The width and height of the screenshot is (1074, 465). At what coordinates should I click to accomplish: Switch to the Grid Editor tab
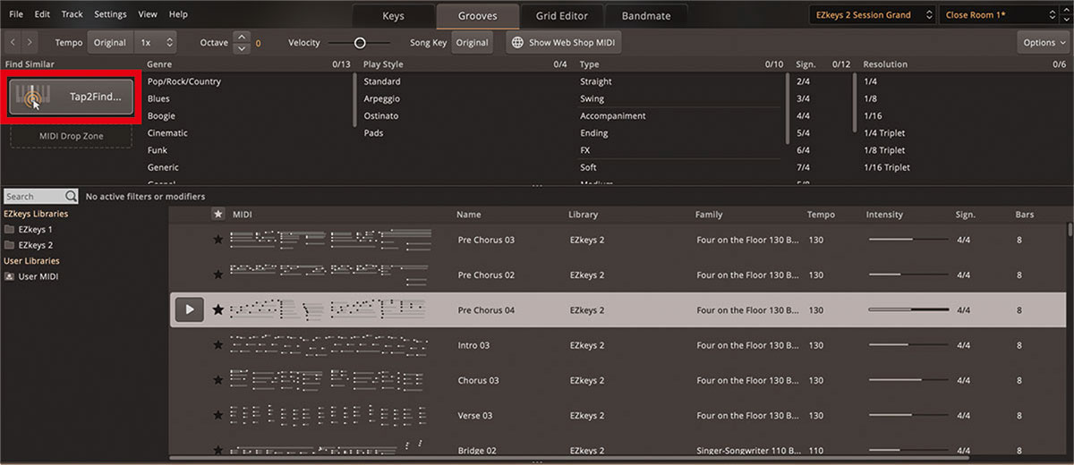tap(562, 16)
